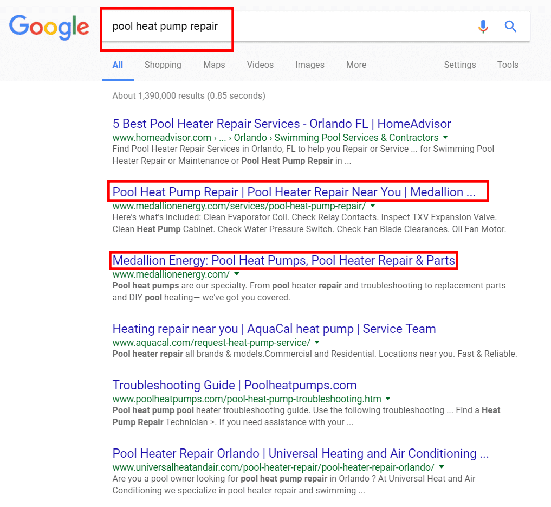Open the More categories menu
Image resolution: width=551 pixels, height=507 pixels.
tap(355, 65)
